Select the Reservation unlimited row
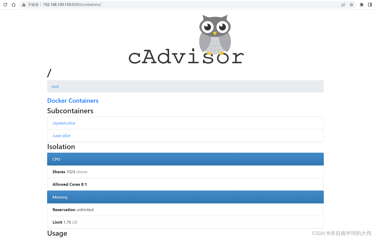The height and width of the screenshot is (238, 375). click(185, 210)
